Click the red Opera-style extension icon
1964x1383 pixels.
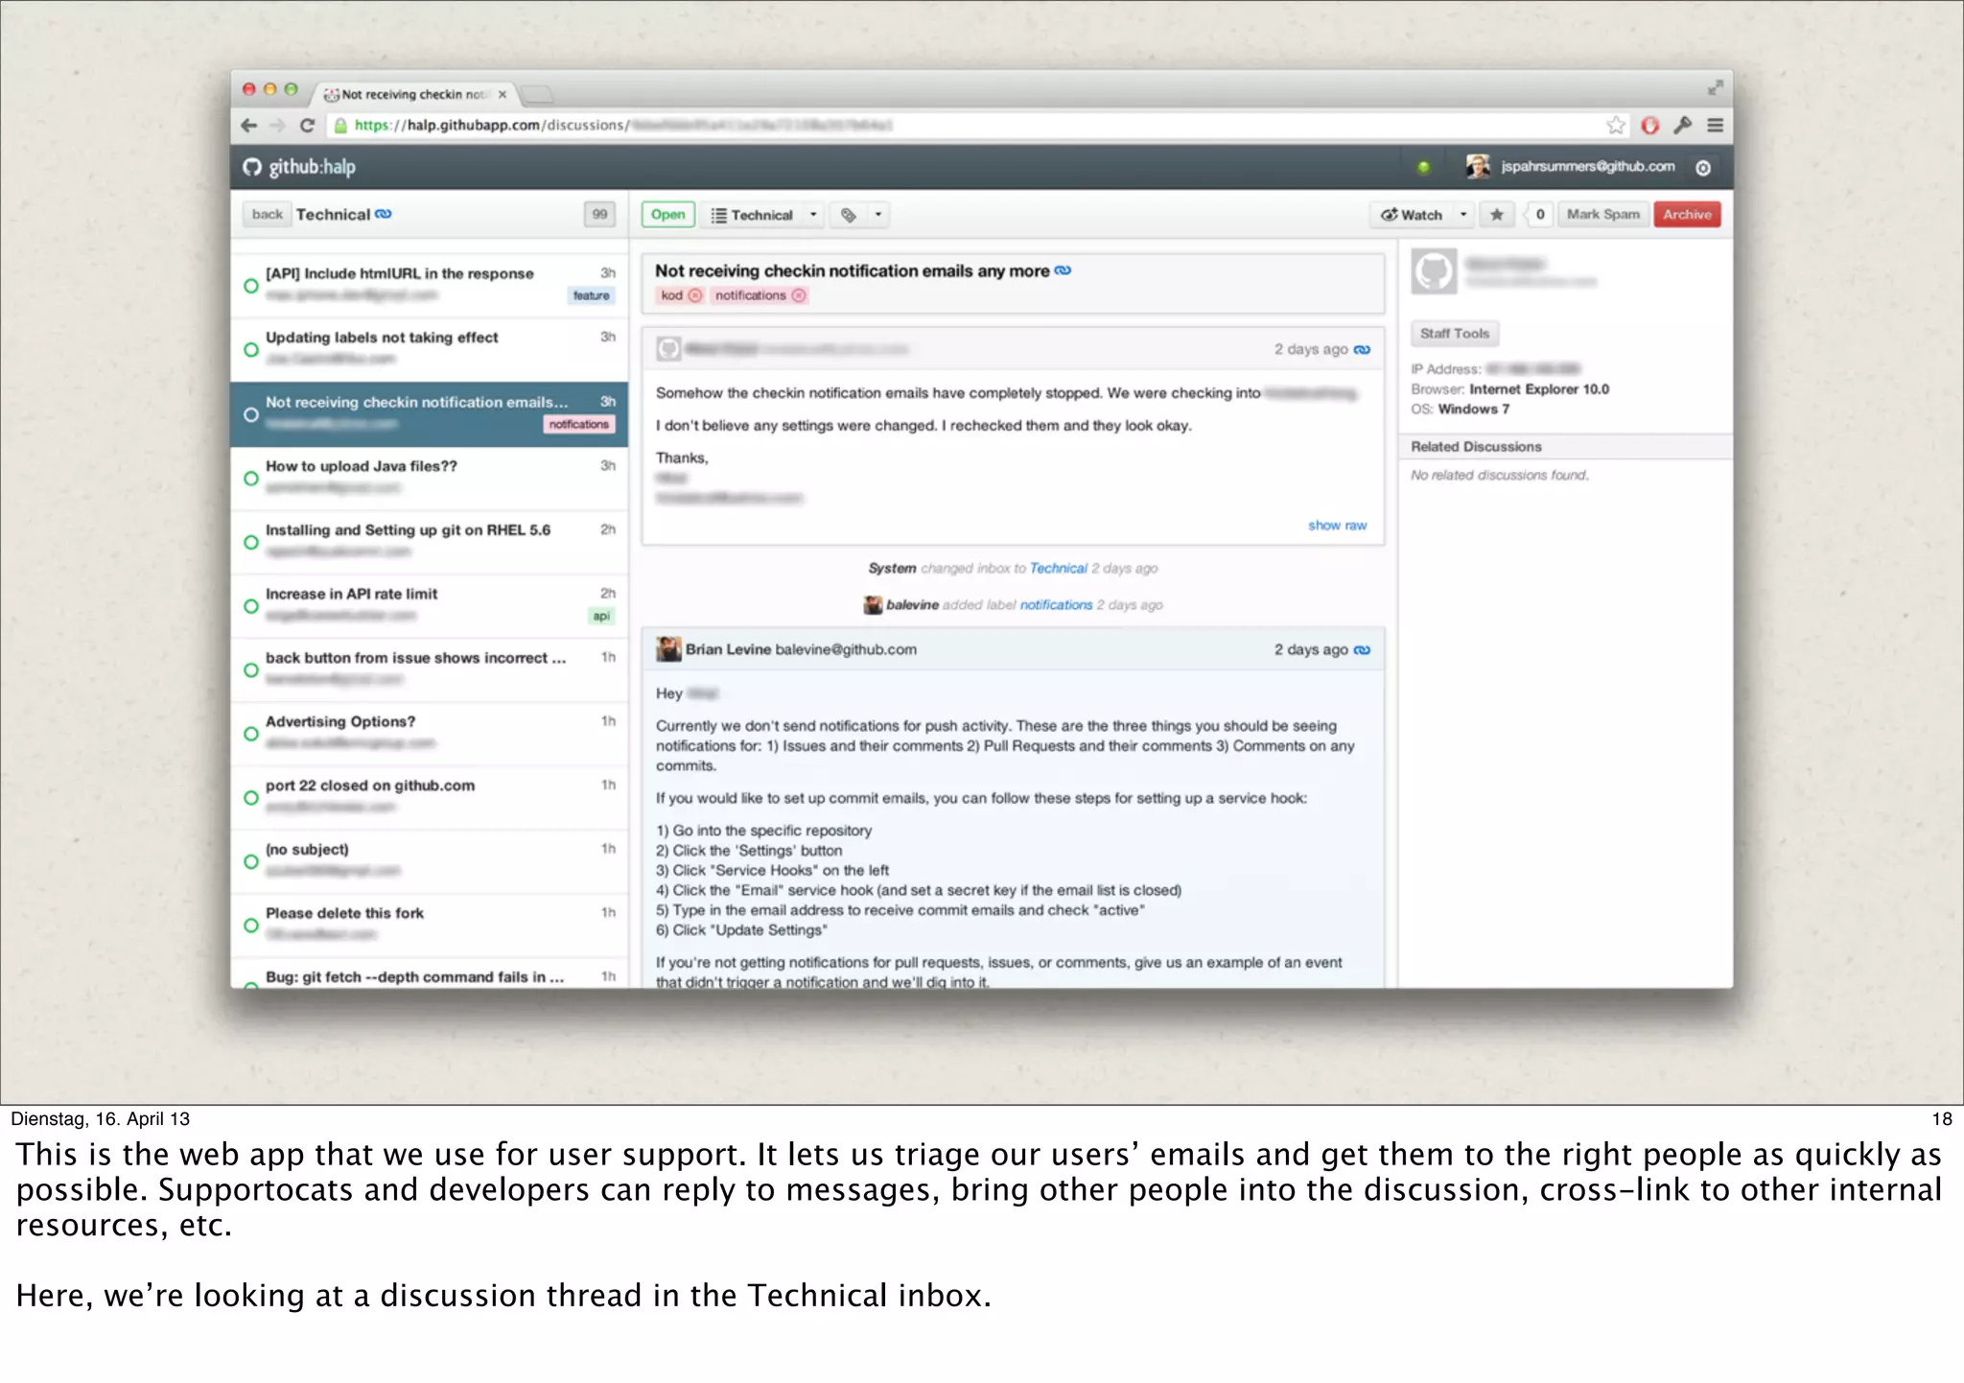(1649, 126)
